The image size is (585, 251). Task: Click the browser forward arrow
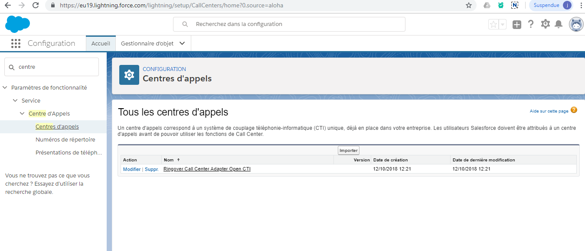pyautogui.click(x=22, y=6)
